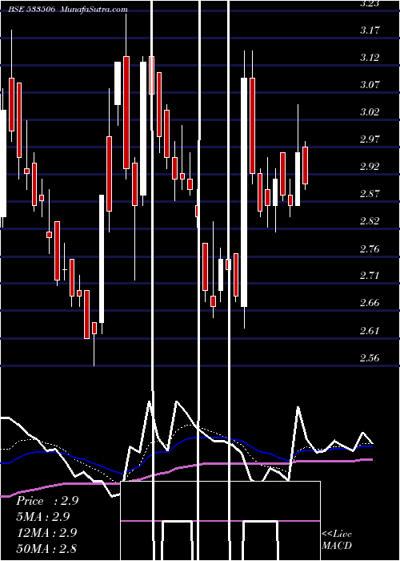This screenshot has height=561, width=400.
Task: Click the 50MA : 2.8 readout
Action: 46,548
